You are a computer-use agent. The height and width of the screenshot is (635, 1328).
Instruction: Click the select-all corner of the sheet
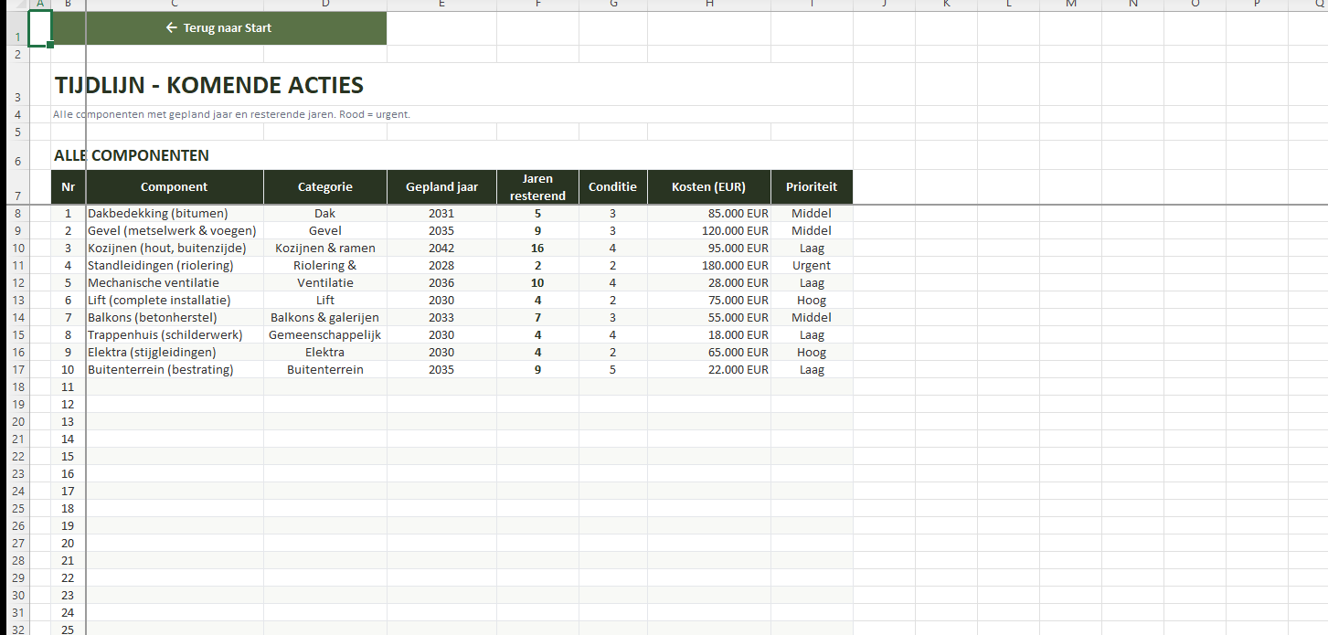coord(14,5)
